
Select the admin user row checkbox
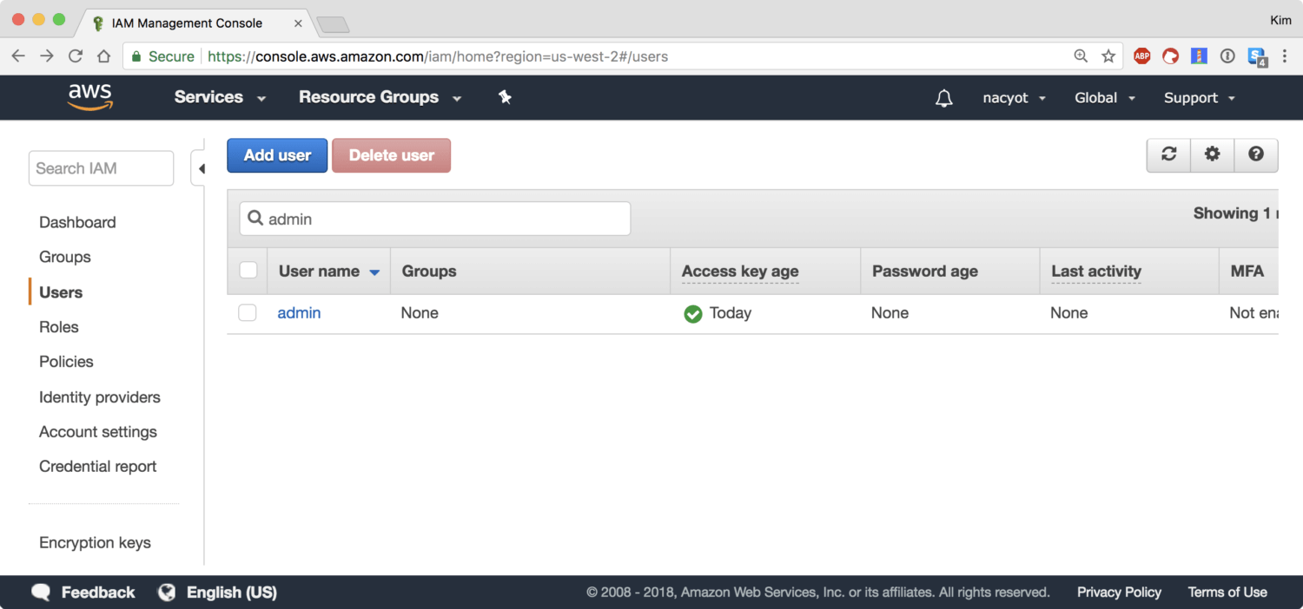pos(248,313)
